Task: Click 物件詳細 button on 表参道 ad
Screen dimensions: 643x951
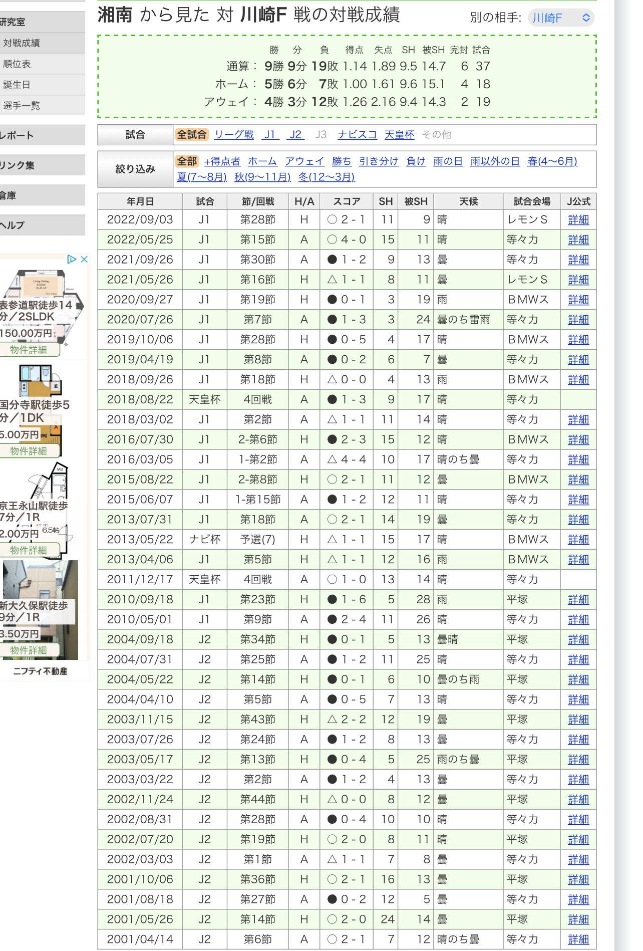Action: [29, 350]
